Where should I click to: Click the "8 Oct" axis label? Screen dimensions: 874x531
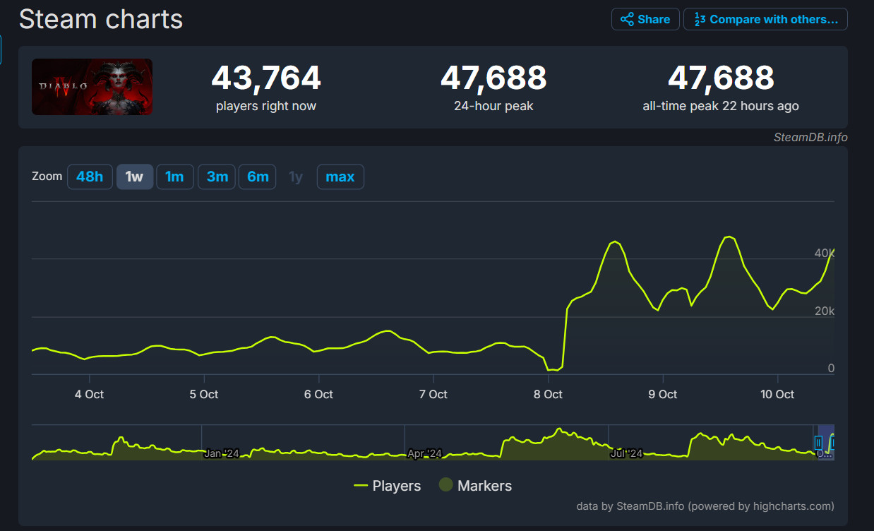coord(548,394)
